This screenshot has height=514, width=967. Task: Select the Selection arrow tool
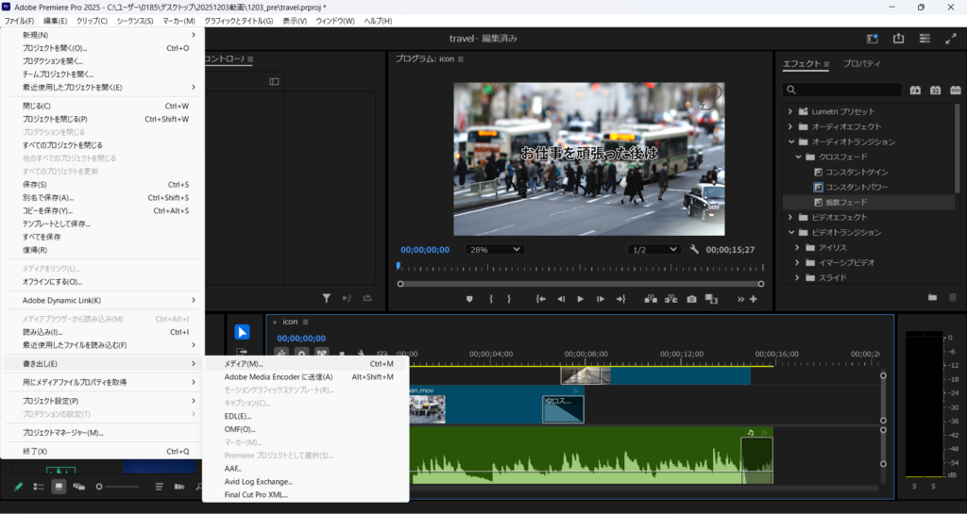[243, 332]
